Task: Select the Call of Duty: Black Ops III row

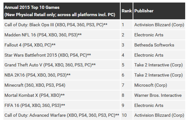Action: coord(94,25)
